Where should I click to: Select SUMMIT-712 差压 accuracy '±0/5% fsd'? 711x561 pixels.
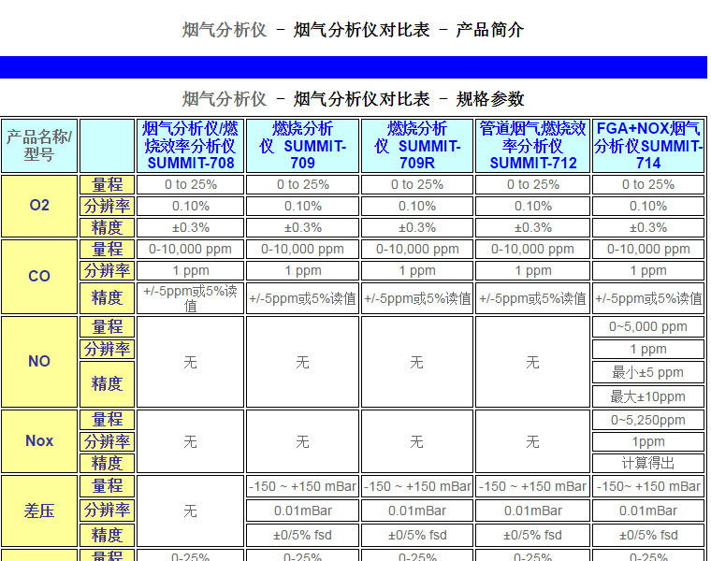[533, 535]
